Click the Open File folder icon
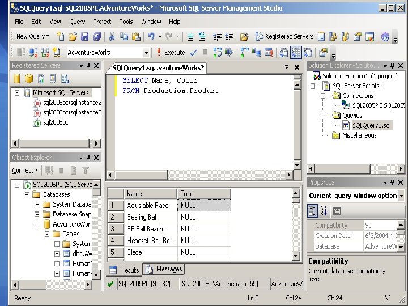This screenshot has width=408, height=306. pos(73,37)
